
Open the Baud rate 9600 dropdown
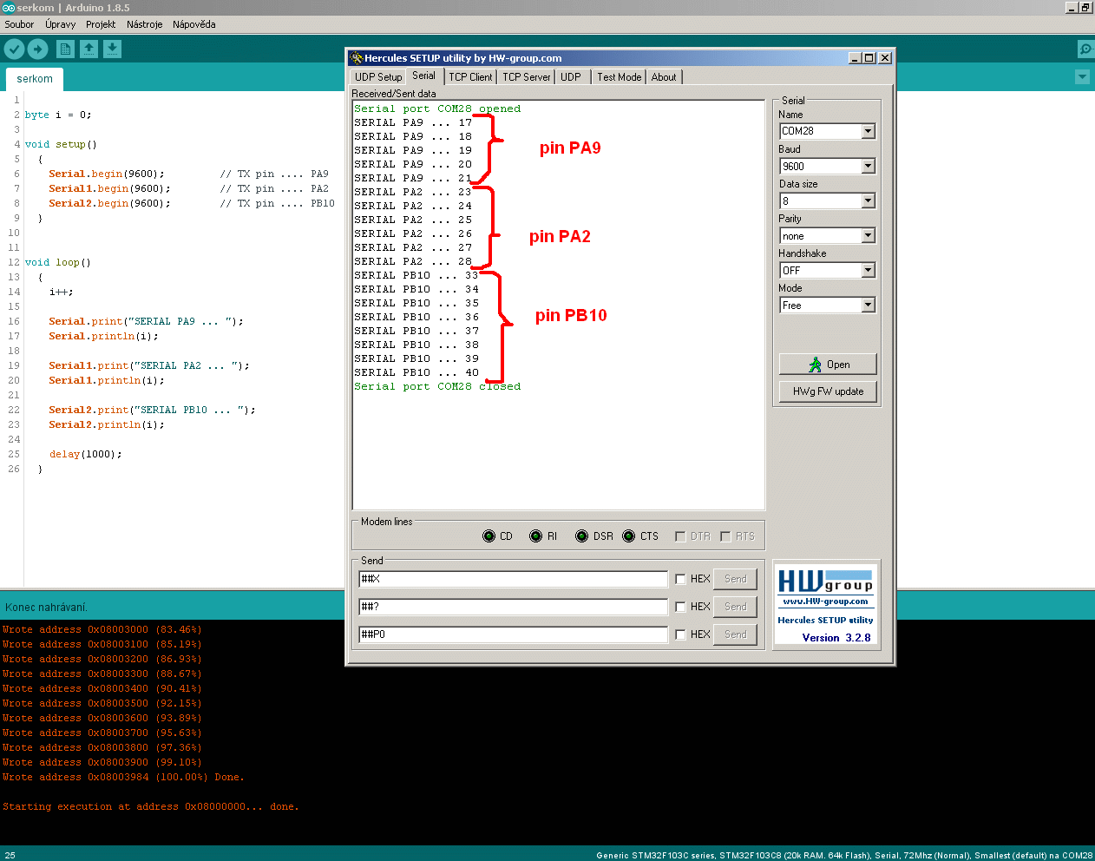868,166
